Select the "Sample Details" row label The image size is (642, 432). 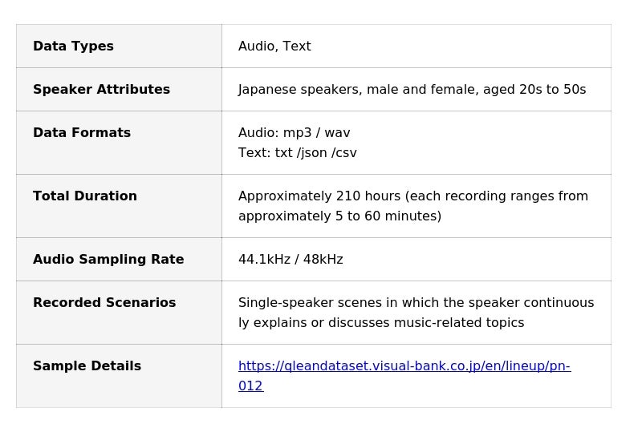(x=87, y=366)
